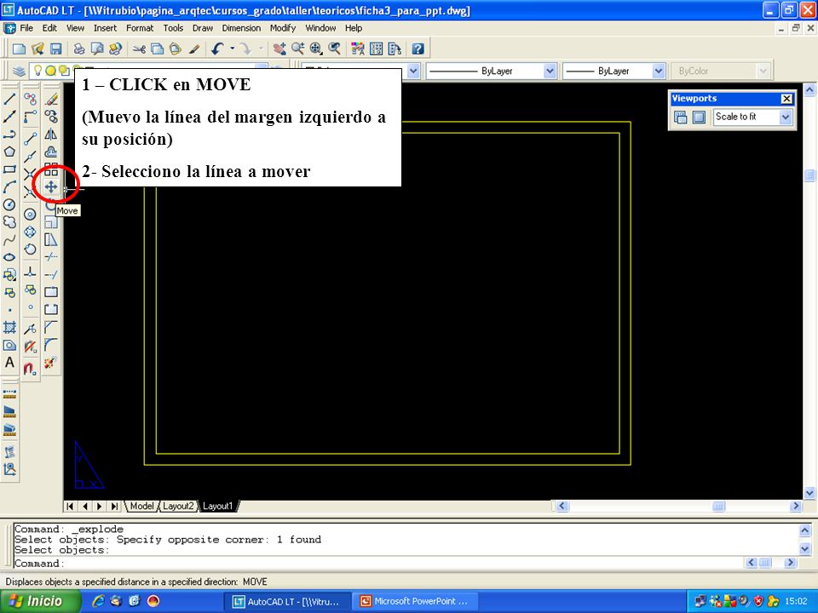Viewport: 818px width, 613px height.
Task: Select the Spline tool
Action: [9, 240]
